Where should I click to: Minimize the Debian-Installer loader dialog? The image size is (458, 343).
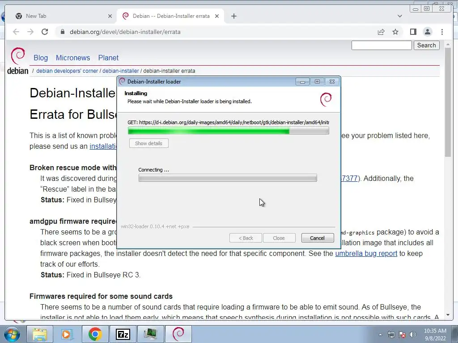pyautogui.click(x=302, y=82)
